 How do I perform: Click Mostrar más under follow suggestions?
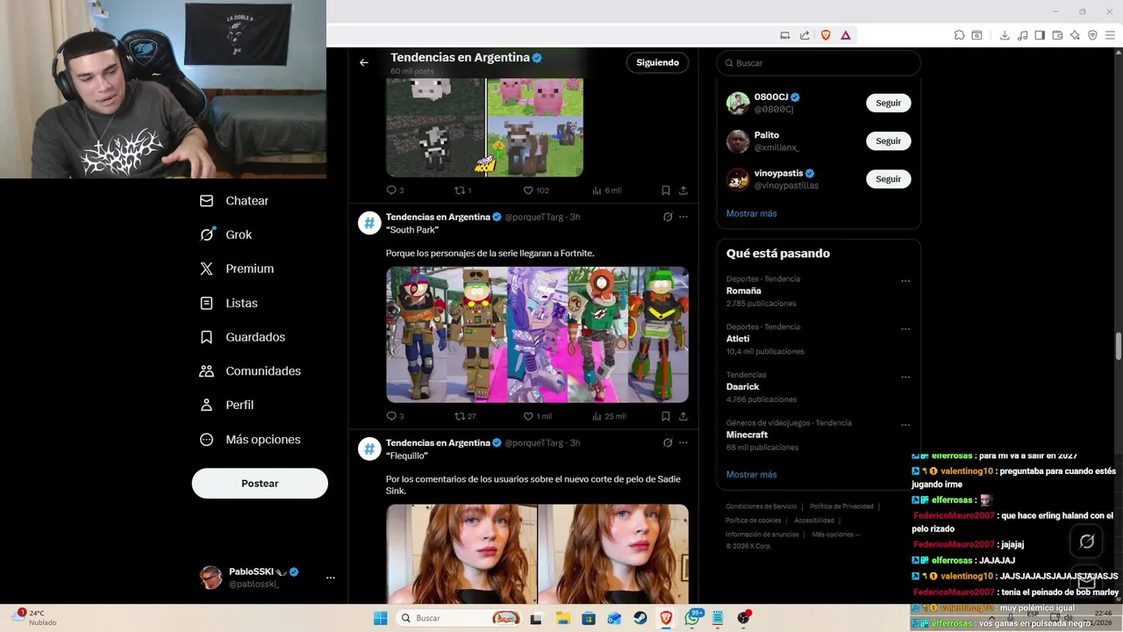751,213
